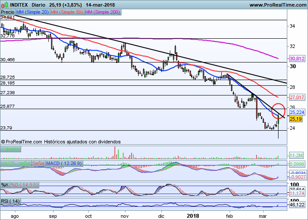Viewport: 308px width, 220px height.
Task: Click the RSI ( 14) panel label
Action: click(11, 202)
